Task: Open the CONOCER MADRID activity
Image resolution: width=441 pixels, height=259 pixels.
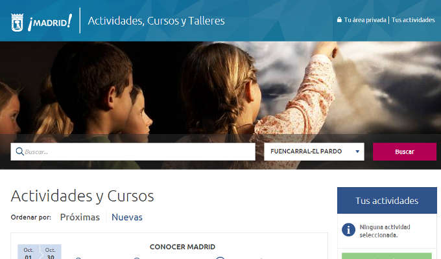Action: click(x=182, y=247)
